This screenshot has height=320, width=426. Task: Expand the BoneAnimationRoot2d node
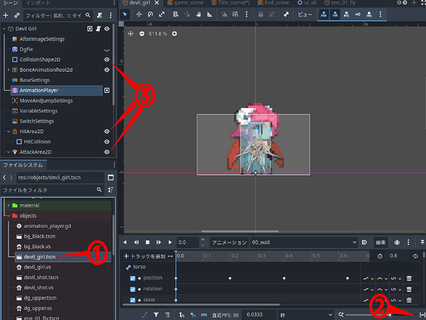click(x=8, y=70)
